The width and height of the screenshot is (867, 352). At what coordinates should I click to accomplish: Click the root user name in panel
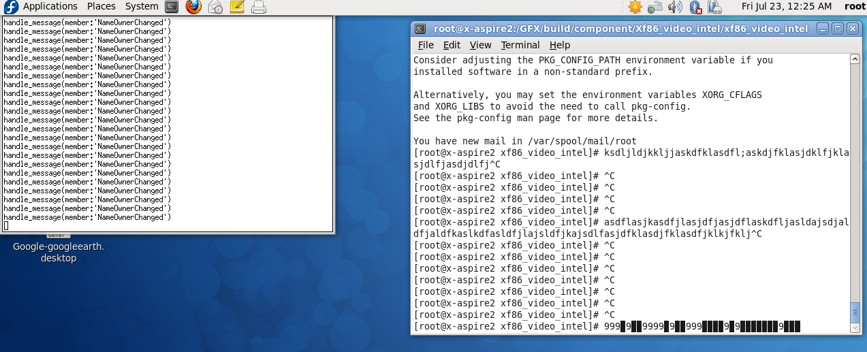pyautogui.click(x=855, y=6)
